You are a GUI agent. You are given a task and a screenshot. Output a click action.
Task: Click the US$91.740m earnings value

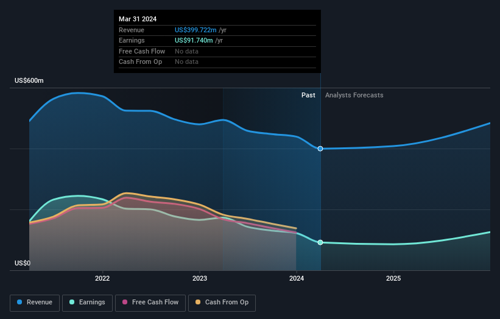194,40
